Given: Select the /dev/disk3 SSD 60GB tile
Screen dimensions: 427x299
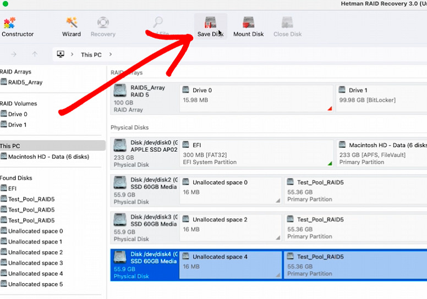Looking at the screenshot, I should pyautogui.click(x=145, y=228).
